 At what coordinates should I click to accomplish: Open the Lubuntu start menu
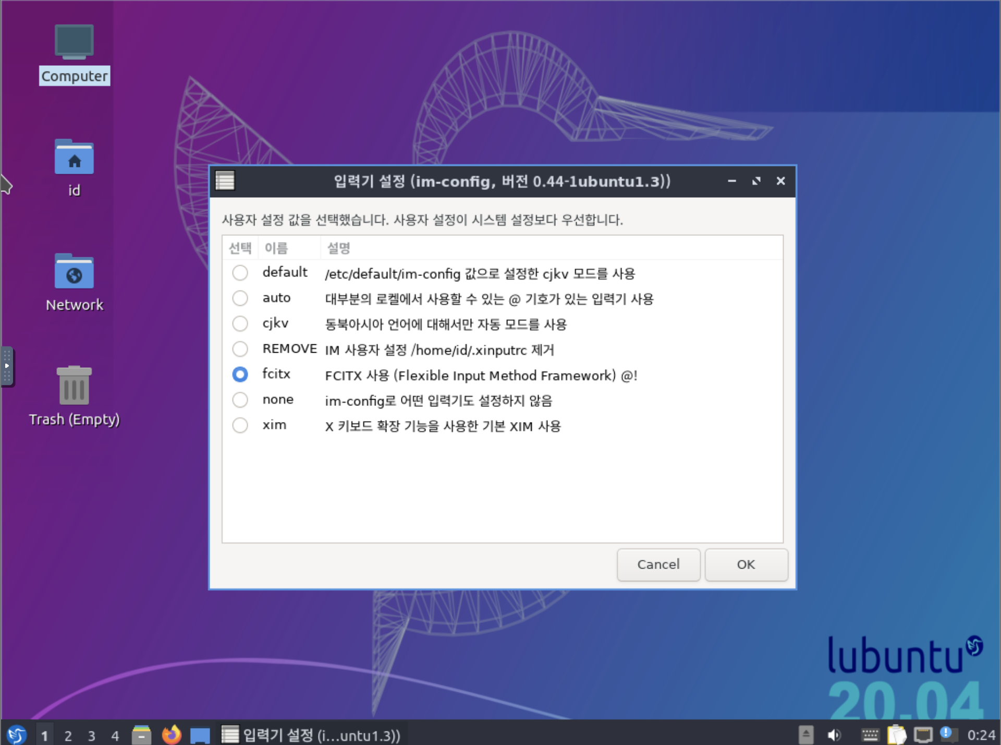coord(16,735)
